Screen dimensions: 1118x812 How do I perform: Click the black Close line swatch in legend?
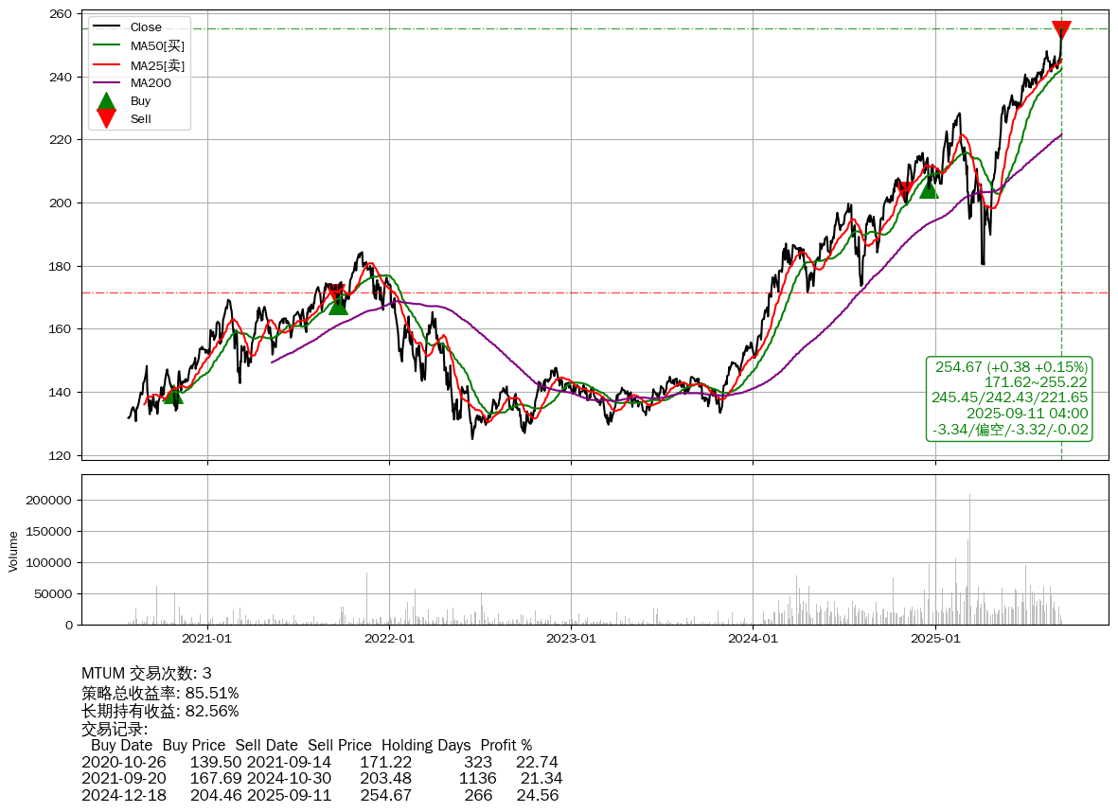107,27
